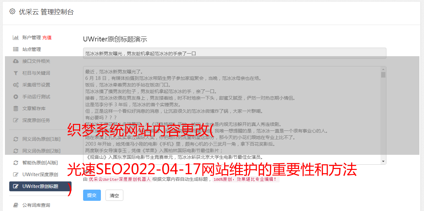424x211 pixels.
Task: Open 智能伪原创[AI版] page
Action: (x=40, y=163)
